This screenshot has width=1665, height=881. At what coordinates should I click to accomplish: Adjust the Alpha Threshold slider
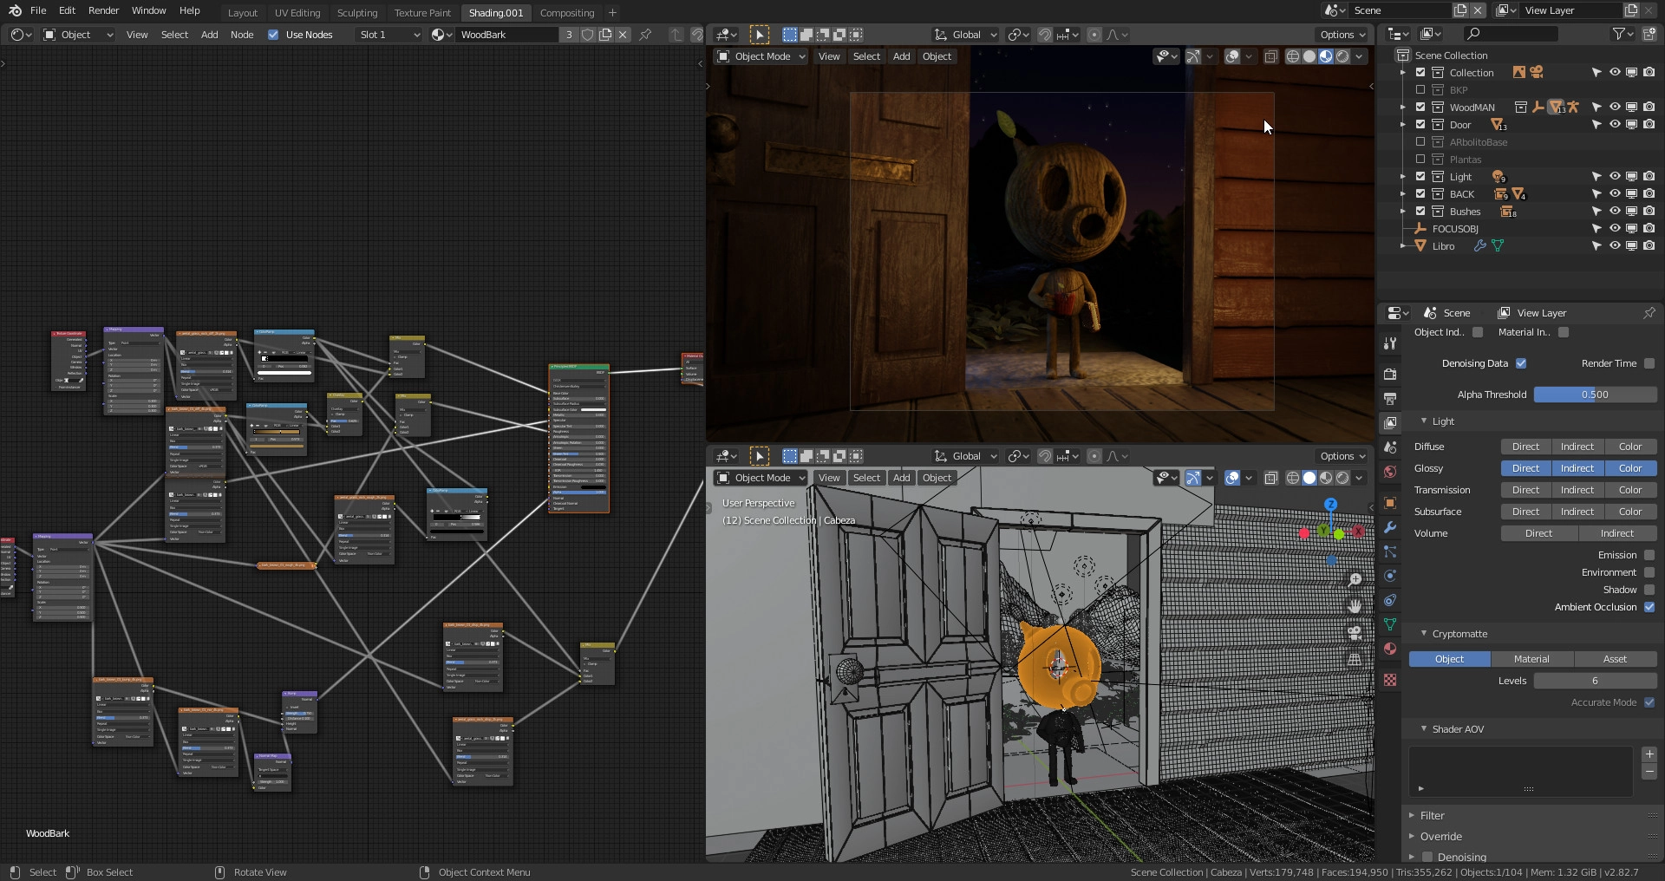coord(1594,395)
